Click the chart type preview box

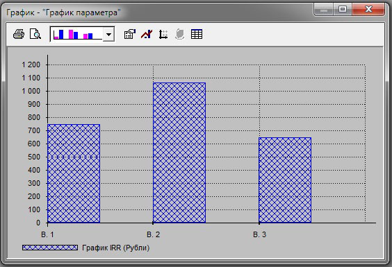pyautogui.click(x=76, y=34)
